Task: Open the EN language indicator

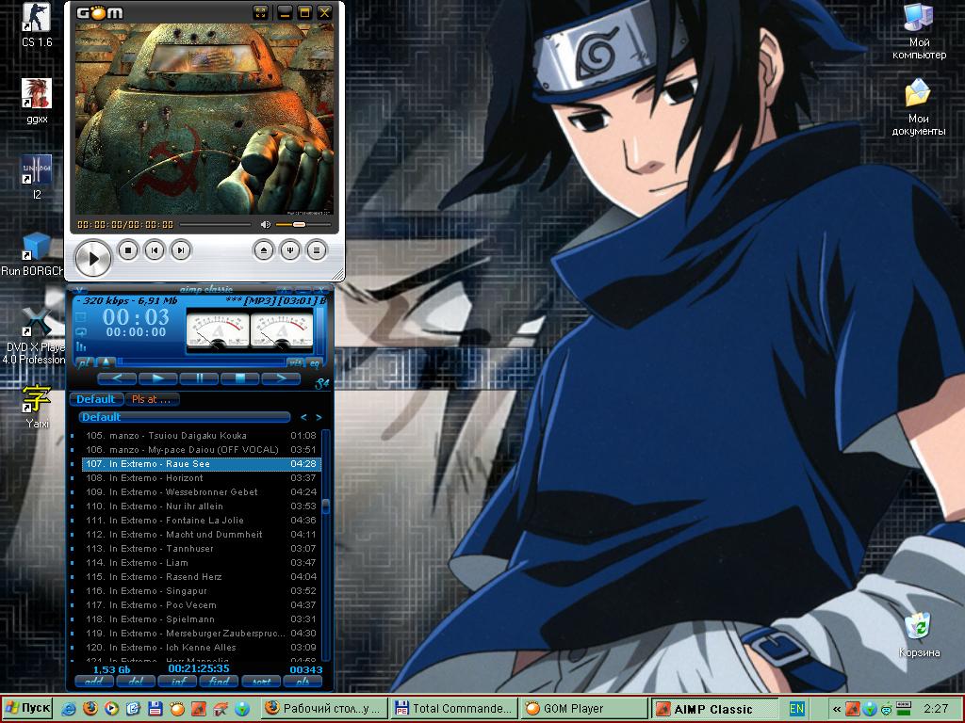Action: pyautogui.click(x=797, y=709)
